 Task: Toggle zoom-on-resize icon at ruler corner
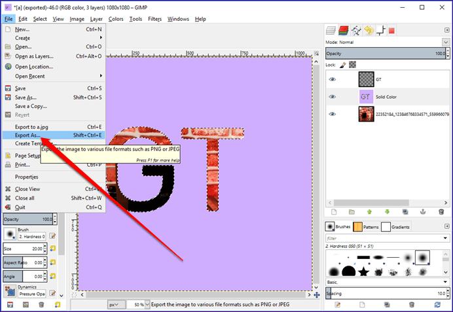click(x=317, y=54)
